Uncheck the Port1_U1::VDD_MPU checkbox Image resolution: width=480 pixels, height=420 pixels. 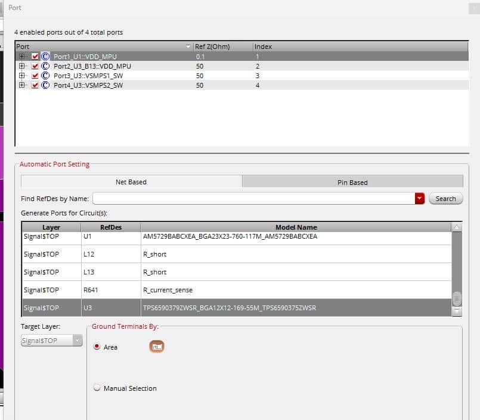pos(35,57)
